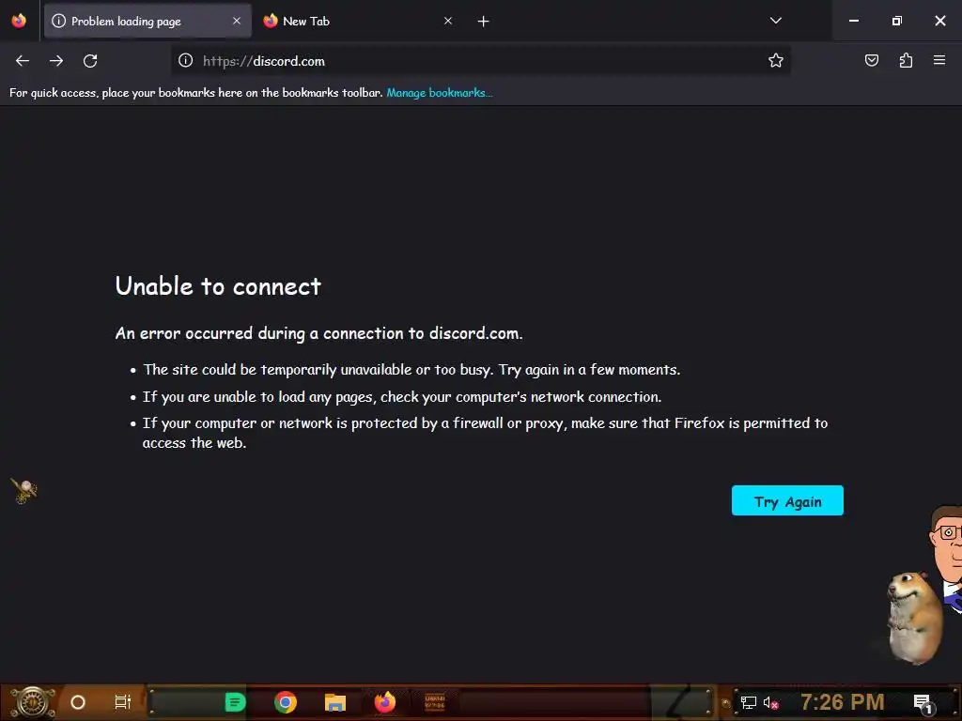Launch green notes app from taskbar
Viewport: 962px width, 721px height.
pyautogui.click(x=236, y=702)
